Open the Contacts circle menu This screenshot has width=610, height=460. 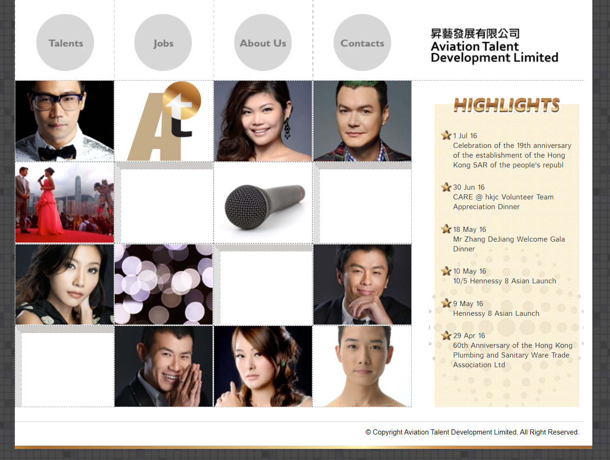(x=362, y=43)
